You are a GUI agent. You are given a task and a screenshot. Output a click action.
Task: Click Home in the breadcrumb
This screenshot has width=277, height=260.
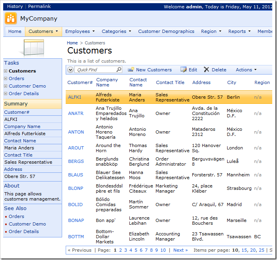(72, 43)
